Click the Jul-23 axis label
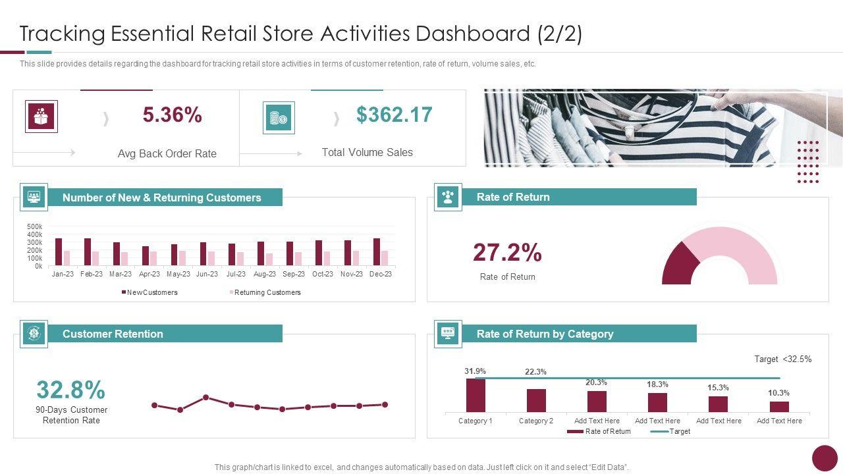The height and width of the screenshot is (474, 843). (x=236, y=274)
